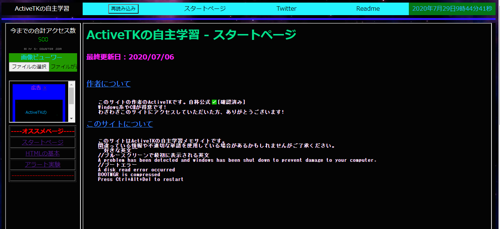Open the このサイトについて heading link
Screen dimensions: 500x229
tap(120, 124)
